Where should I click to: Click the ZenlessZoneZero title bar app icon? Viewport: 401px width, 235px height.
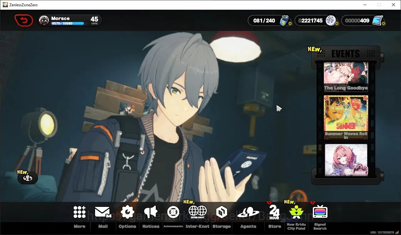click(x=5, y=5)
